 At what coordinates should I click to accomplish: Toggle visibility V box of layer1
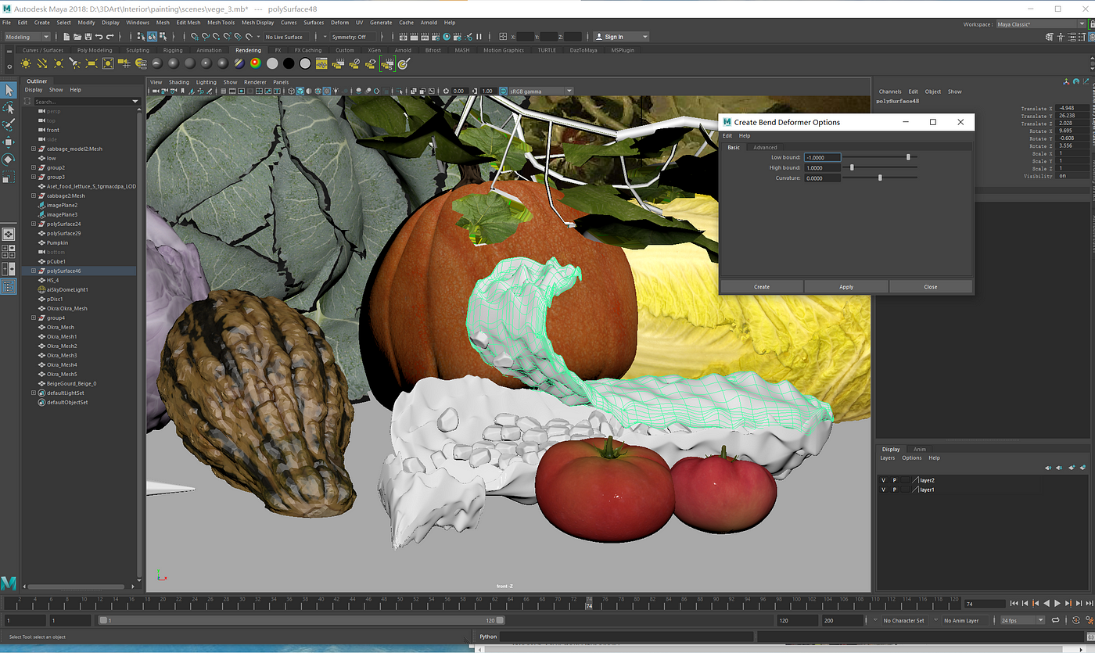pyautogui.click(x=884, y=490)
